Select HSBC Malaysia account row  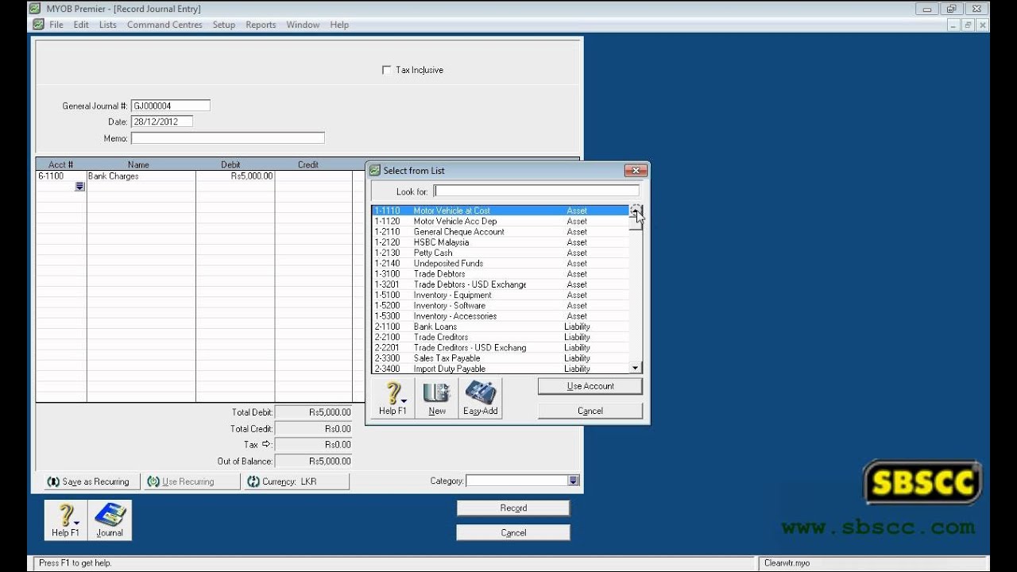[x=501, y=242]
